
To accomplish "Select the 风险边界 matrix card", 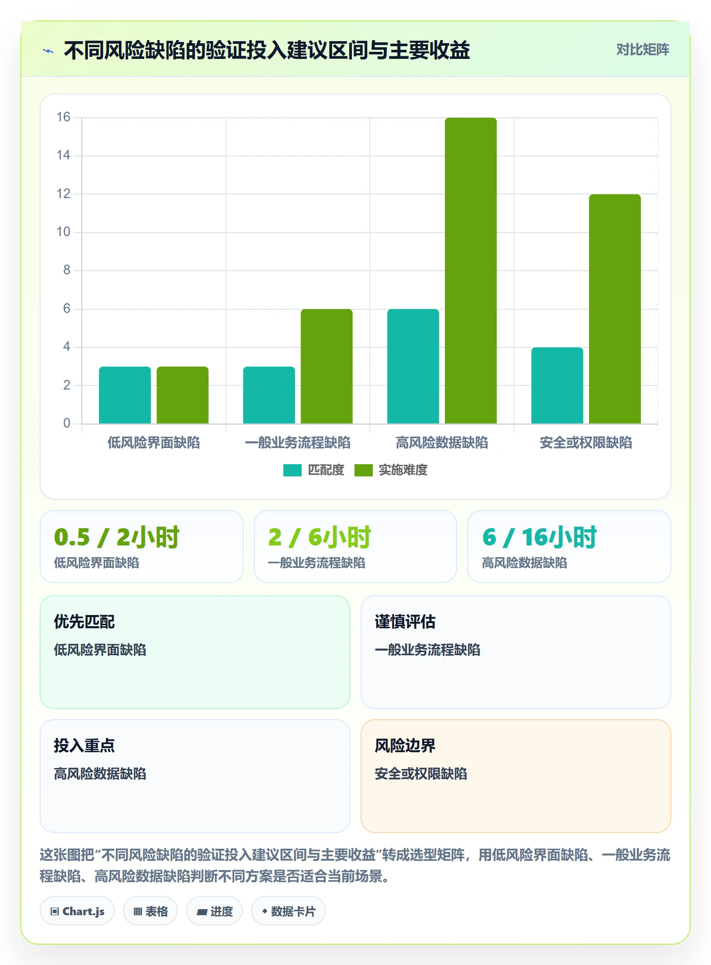I will [x=516, y=776].
